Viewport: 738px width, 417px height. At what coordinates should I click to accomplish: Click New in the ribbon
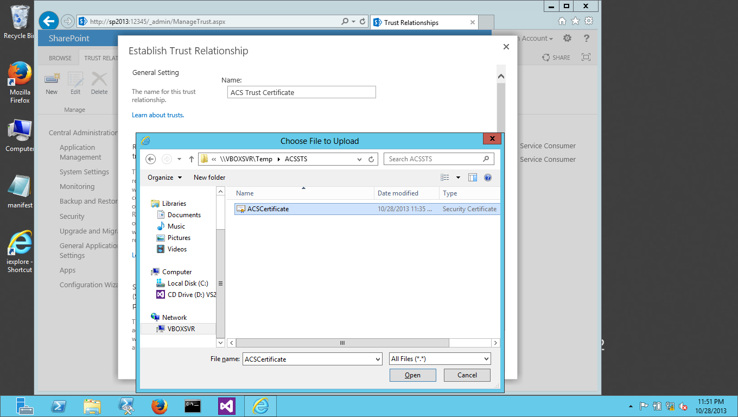click(52, 84)
